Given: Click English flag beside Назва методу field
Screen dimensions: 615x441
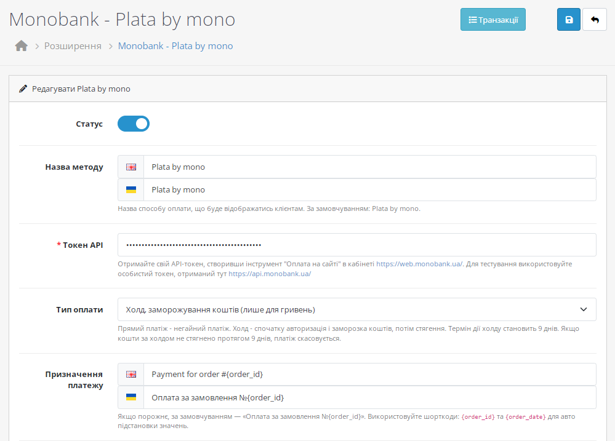Looking at the screenshot, I should (x=131, y=167).
